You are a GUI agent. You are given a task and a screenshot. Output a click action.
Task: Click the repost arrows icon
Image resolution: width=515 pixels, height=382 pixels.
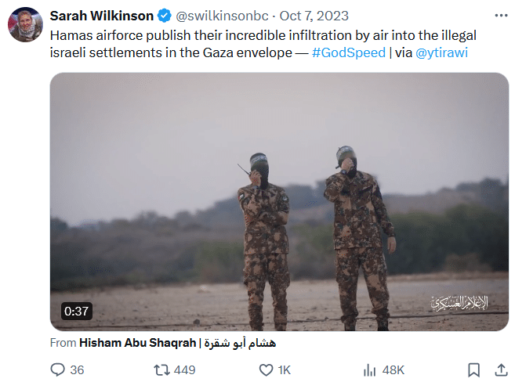click(x=161, y=370)
